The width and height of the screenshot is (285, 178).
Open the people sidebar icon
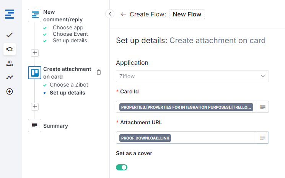click(x=10, y=63)
